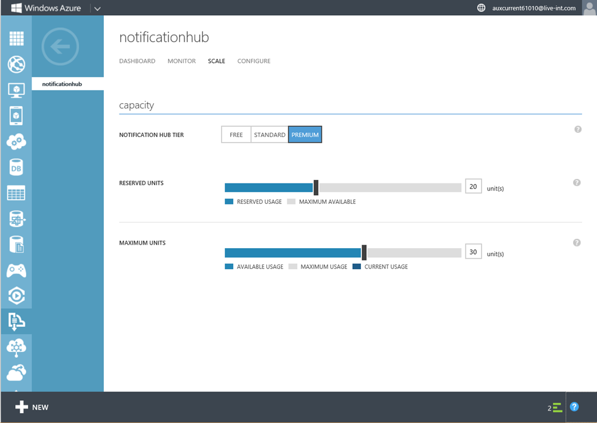Viewport: 597px width, 423px height.
Task: Switch to the CONFIGURE tab
Action: pos(254,61)
